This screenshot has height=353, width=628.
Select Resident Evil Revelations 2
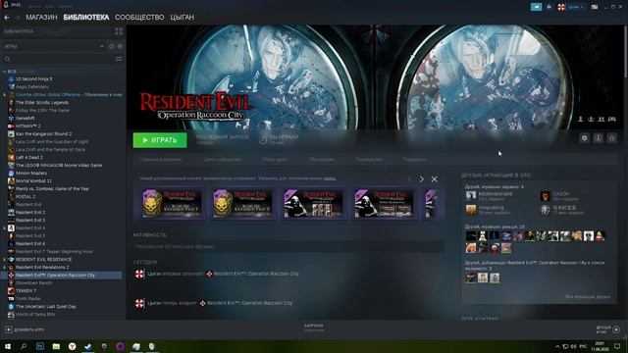coord(42,268)
